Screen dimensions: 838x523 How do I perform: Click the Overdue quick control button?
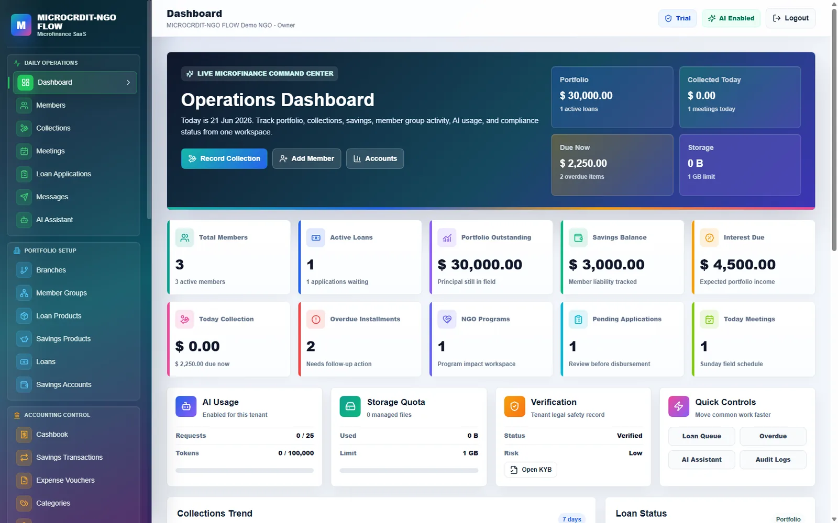[x=773, y=436]
